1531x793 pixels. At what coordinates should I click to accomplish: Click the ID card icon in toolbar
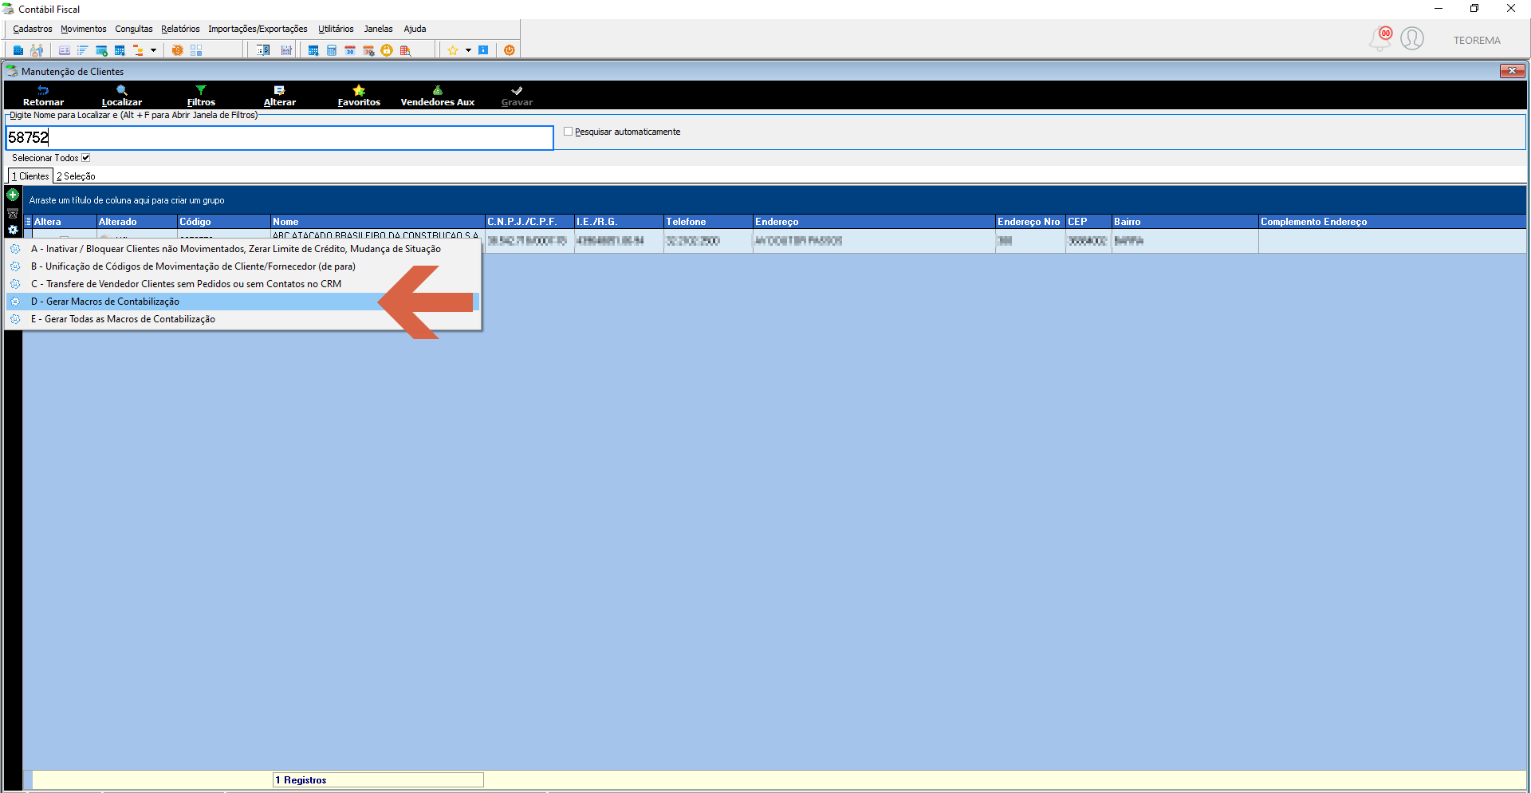pos(65,50)
